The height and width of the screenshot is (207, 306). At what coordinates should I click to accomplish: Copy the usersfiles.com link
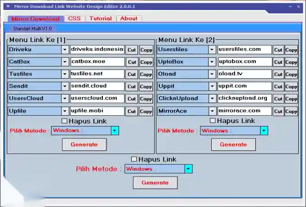tap(291, 50)
